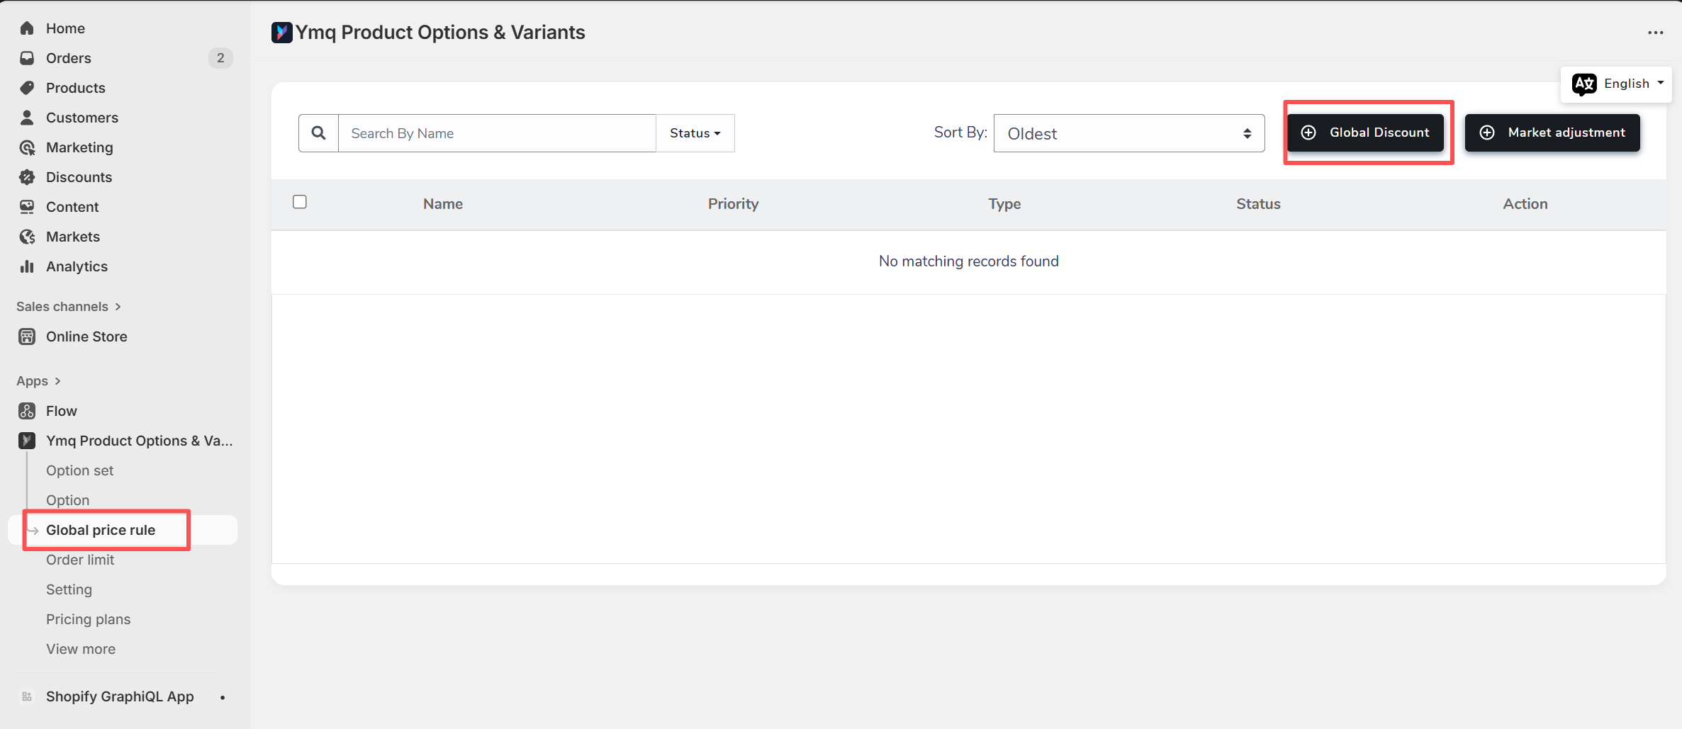Screen dimensions: 1682x729
Task: Open Orders via its inbox icon
Action: 27,58
